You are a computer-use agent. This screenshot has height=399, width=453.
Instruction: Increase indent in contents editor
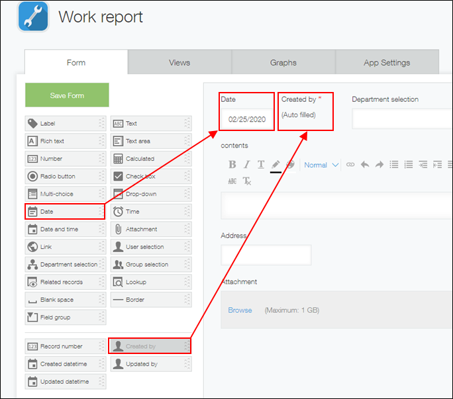click(423, 165)
